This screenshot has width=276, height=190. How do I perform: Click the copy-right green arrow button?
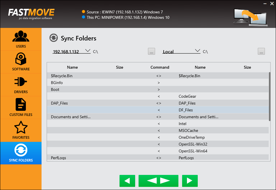pos(190,181)
